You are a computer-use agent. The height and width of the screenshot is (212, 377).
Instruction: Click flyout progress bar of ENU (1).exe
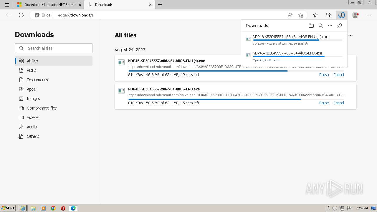coord(297,40)
